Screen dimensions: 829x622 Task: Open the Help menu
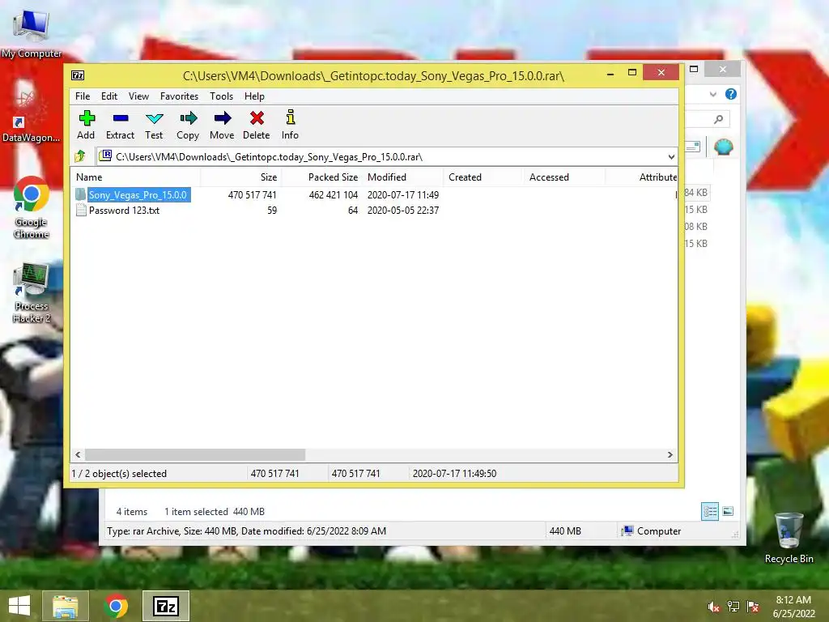[x=254, y=96]
